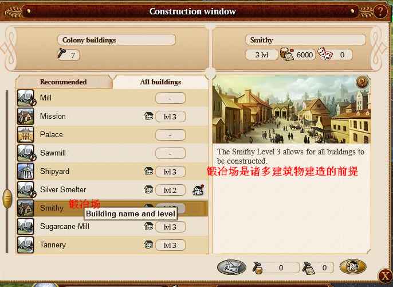Click the Tannery building icon
Screen dimensions: 393x287
pyautogui.click(x=26, y=245)
